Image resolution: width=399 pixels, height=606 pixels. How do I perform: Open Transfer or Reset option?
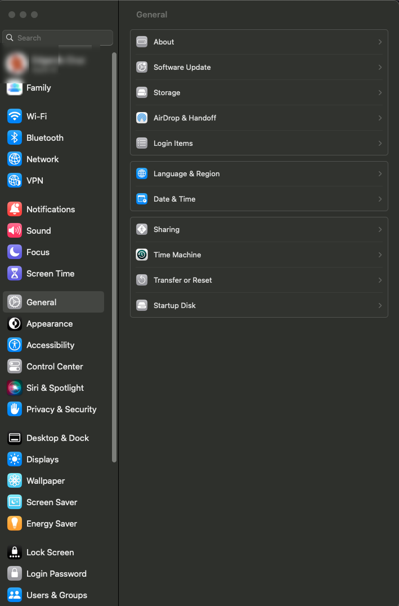183,280
